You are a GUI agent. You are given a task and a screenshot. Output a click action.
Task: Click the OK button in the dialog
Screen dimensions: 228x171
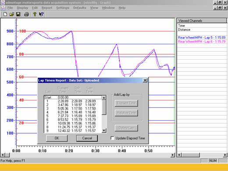coord(57,138)
